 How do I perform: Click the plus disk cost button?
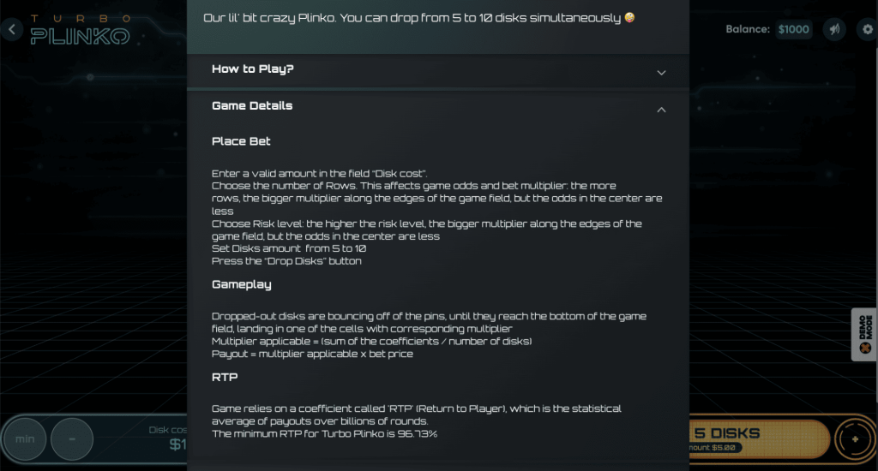(x=854, y=439)
